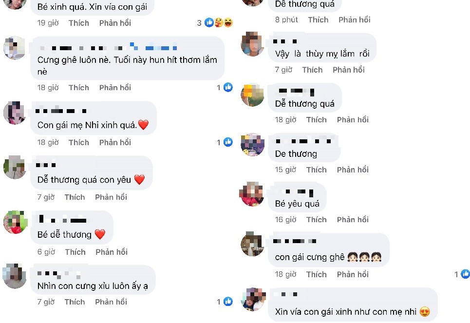Screen dimensions: 470x323
Task: Open avatar of 'Bé dễ thương' commenter
Action: (15, 222)
